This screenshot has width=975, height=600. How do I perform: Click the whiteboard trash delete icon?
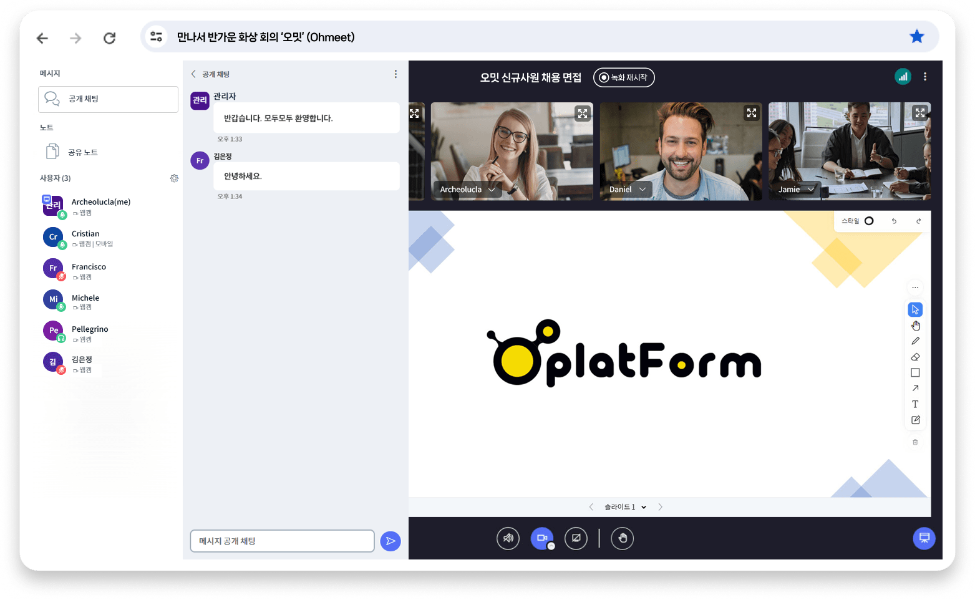(x=915, y=442)
